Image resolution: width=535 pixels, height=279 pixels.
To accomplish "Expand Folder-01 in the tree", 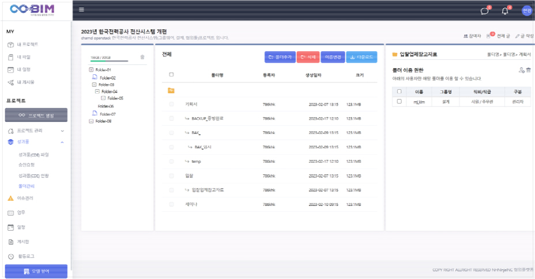I will click(91, 70).
